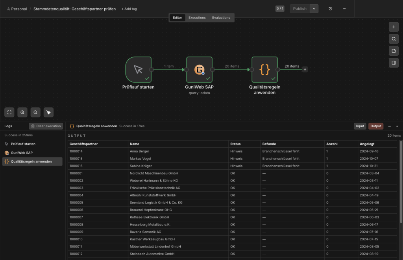The image size is (403, 260).
Task: Select the GuniWeb SAP node on canvas
Action: [x=199, y=70]
